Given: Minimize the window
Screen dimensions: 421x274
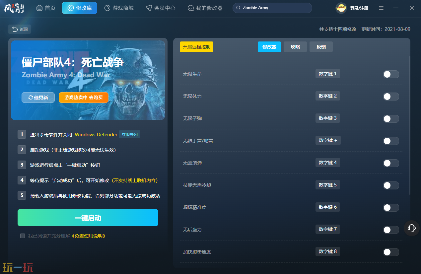Looking at the screenshot, I should pyautogui.click(x=396, y=8).
